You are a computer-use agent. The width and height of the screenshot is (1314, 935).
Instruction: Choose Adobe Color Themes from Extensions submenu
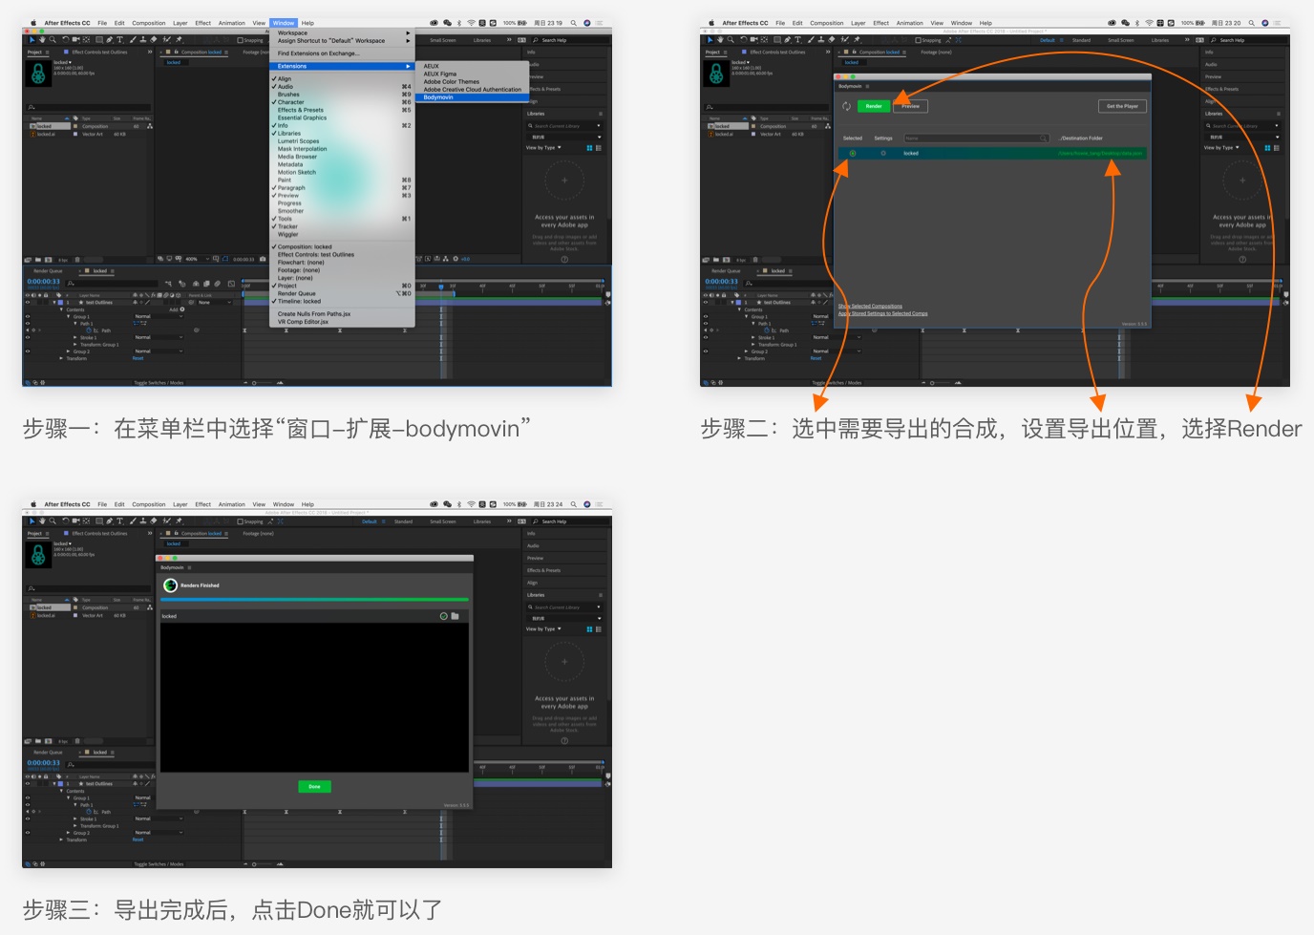(x=452, y=82)
